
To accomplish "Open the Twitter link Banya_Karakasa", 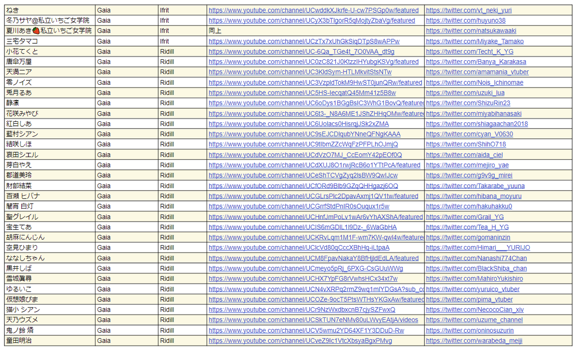I will pos(476,62).
